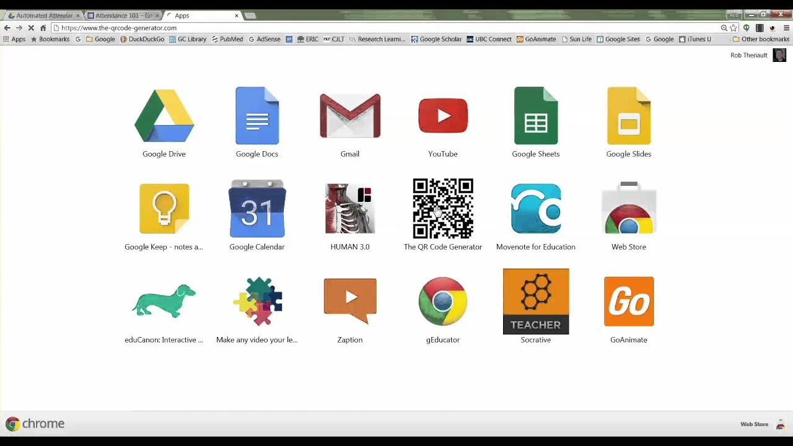Close the Automated Attendance tab
793x446 pixels.
pyautogui.click(x=77, y=15)
